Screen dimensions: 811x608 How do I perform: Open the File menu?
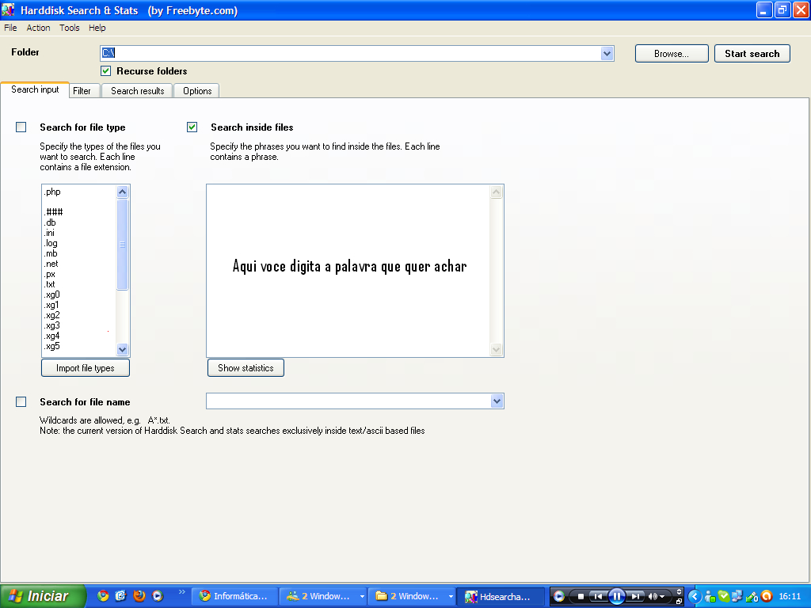(10, 28)
